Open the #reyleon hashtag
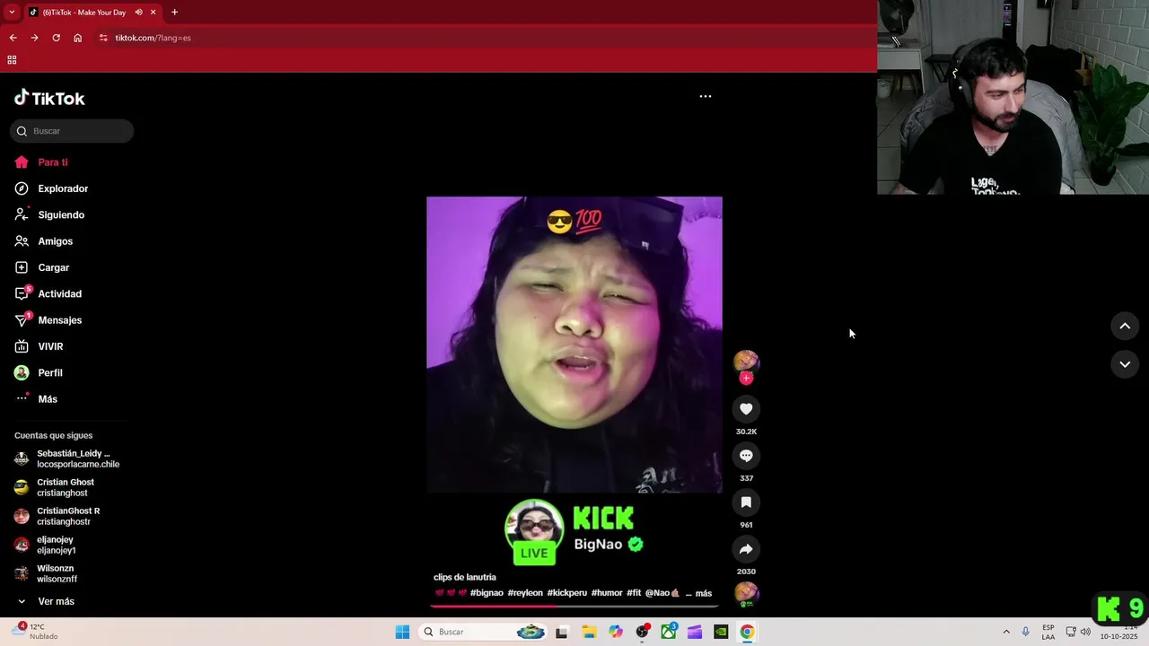The height and width of the screenshot is (646, 1149). (x=525, y=593)
